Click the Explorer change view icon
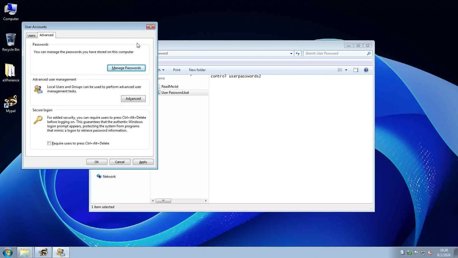The image size is (458, 258). (x=340, y=70)
